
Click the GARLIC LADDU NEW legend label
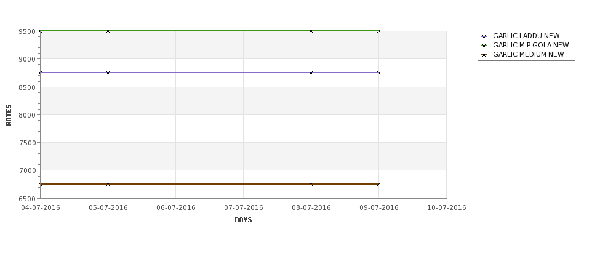526,36
